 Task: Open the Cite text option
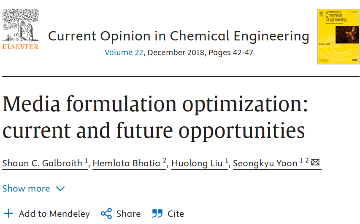(176, 214)
